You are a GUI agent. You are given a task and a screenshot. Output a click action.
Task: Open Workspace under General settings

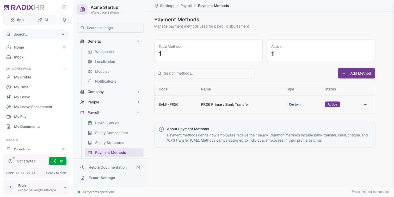[x=114, y=52]
